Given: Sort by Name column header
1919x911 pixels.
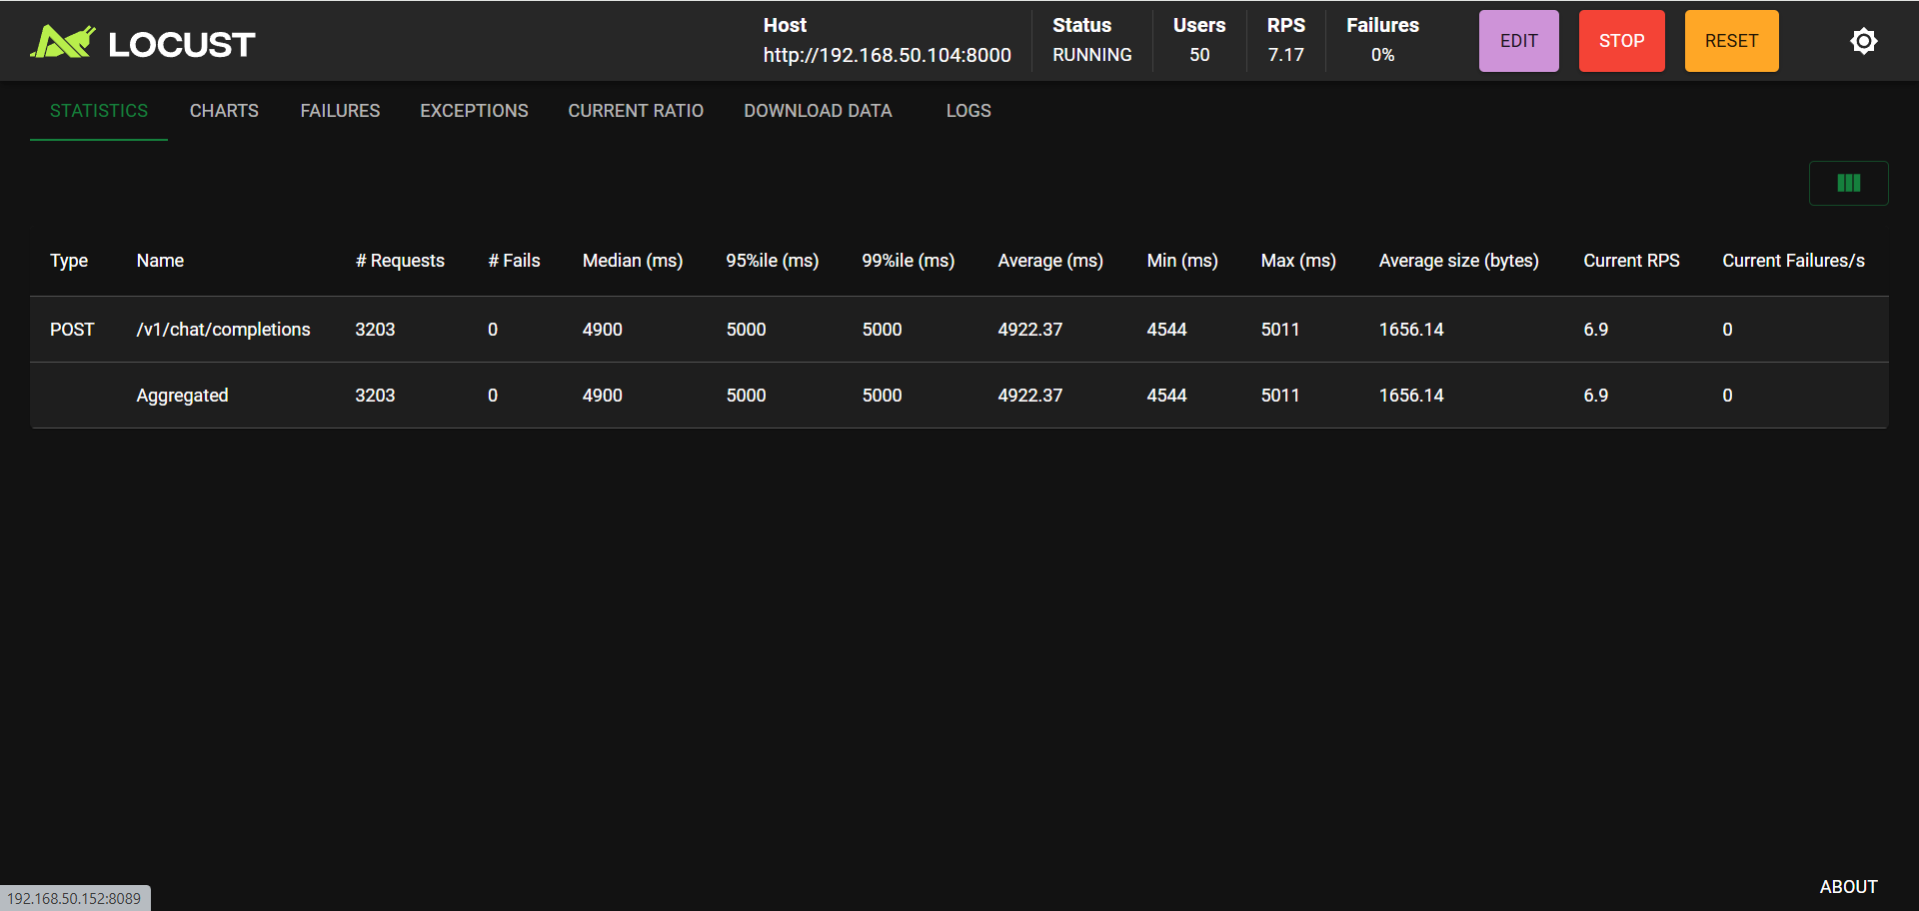Looking at the screenshot, I should pyautogui.click(x=160, y=261).
